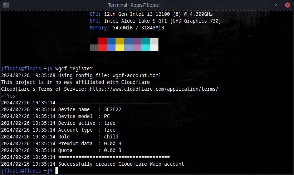Click the mustard yellow color block
Viewport: 294px width, 175px height.
coord(120,41)
